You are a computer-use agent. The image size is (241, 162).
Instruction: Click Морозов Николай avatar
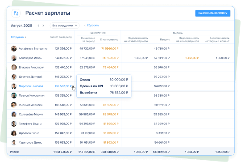[x=14, y=86]
